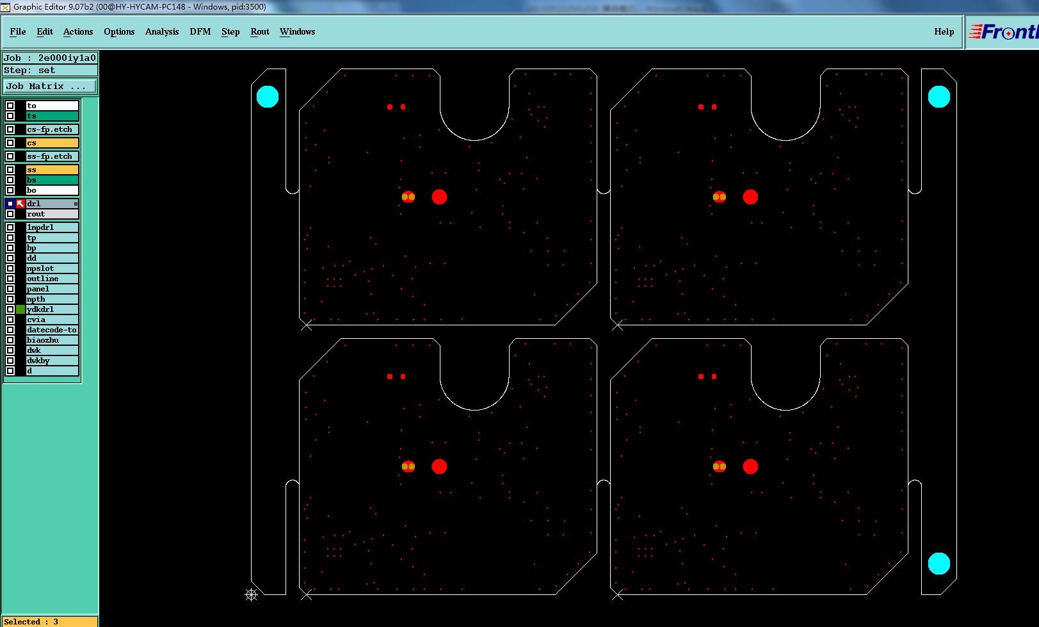Toggle the 'ss' layer checkbox

pyautogui.click(x=10, y=170)
